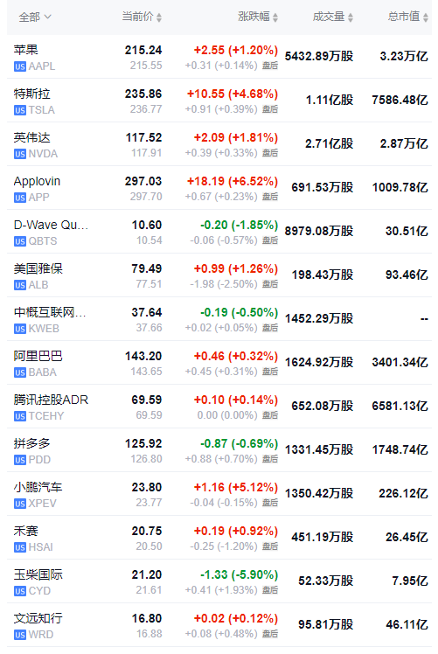Select the 拼多多 PDD row

[219, 450]
